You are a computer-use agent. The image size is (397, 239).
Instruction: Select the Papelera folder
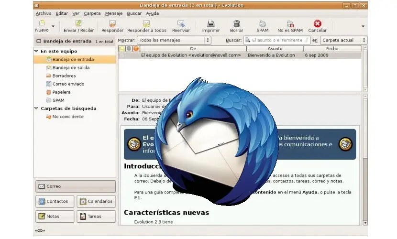click(x=58, y=92)
